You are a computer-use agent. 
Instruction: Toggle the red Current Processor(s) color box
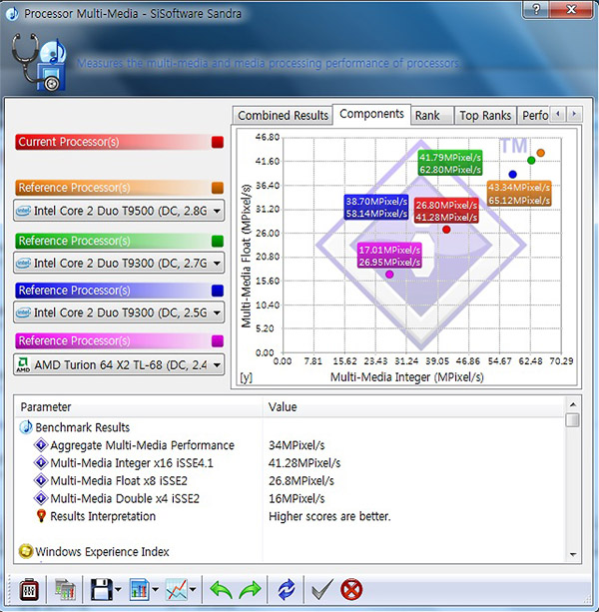pyautogui.click(x=218, y=142)
